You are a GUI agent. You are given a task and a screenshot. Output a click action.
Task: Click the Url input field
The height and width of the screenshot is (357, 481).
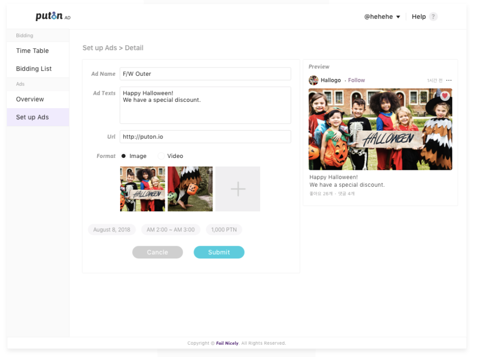(x=205, y=136)
